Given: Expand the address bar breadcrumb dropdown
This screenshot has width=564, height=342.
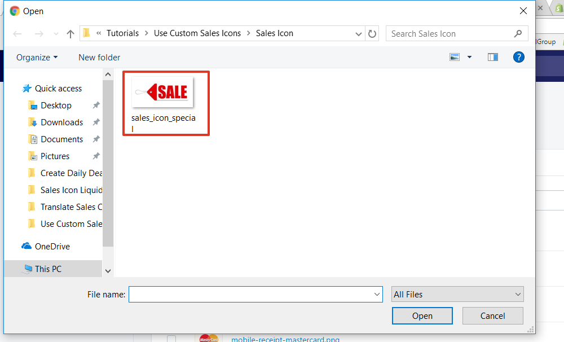Looking at the screenshot, I should [359, 33].
